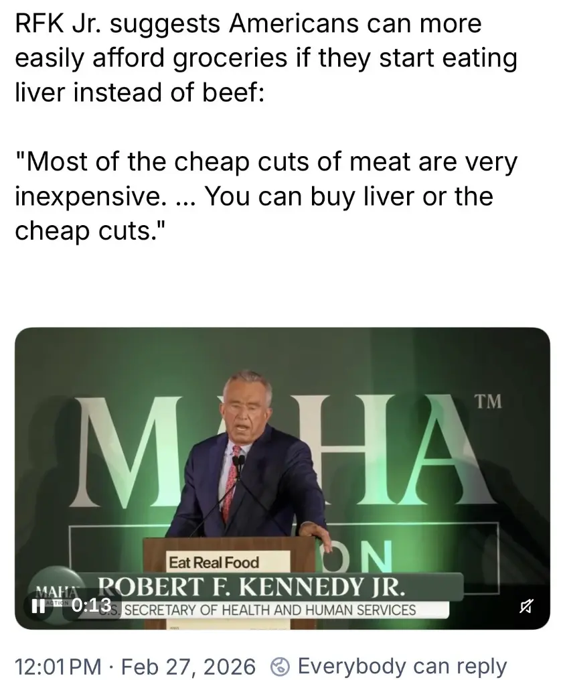Screen dimensions: 561x680
Task: Click the 'Eat Real Food' podium sign
Action: pyautogui.click(x=214, y=563)
